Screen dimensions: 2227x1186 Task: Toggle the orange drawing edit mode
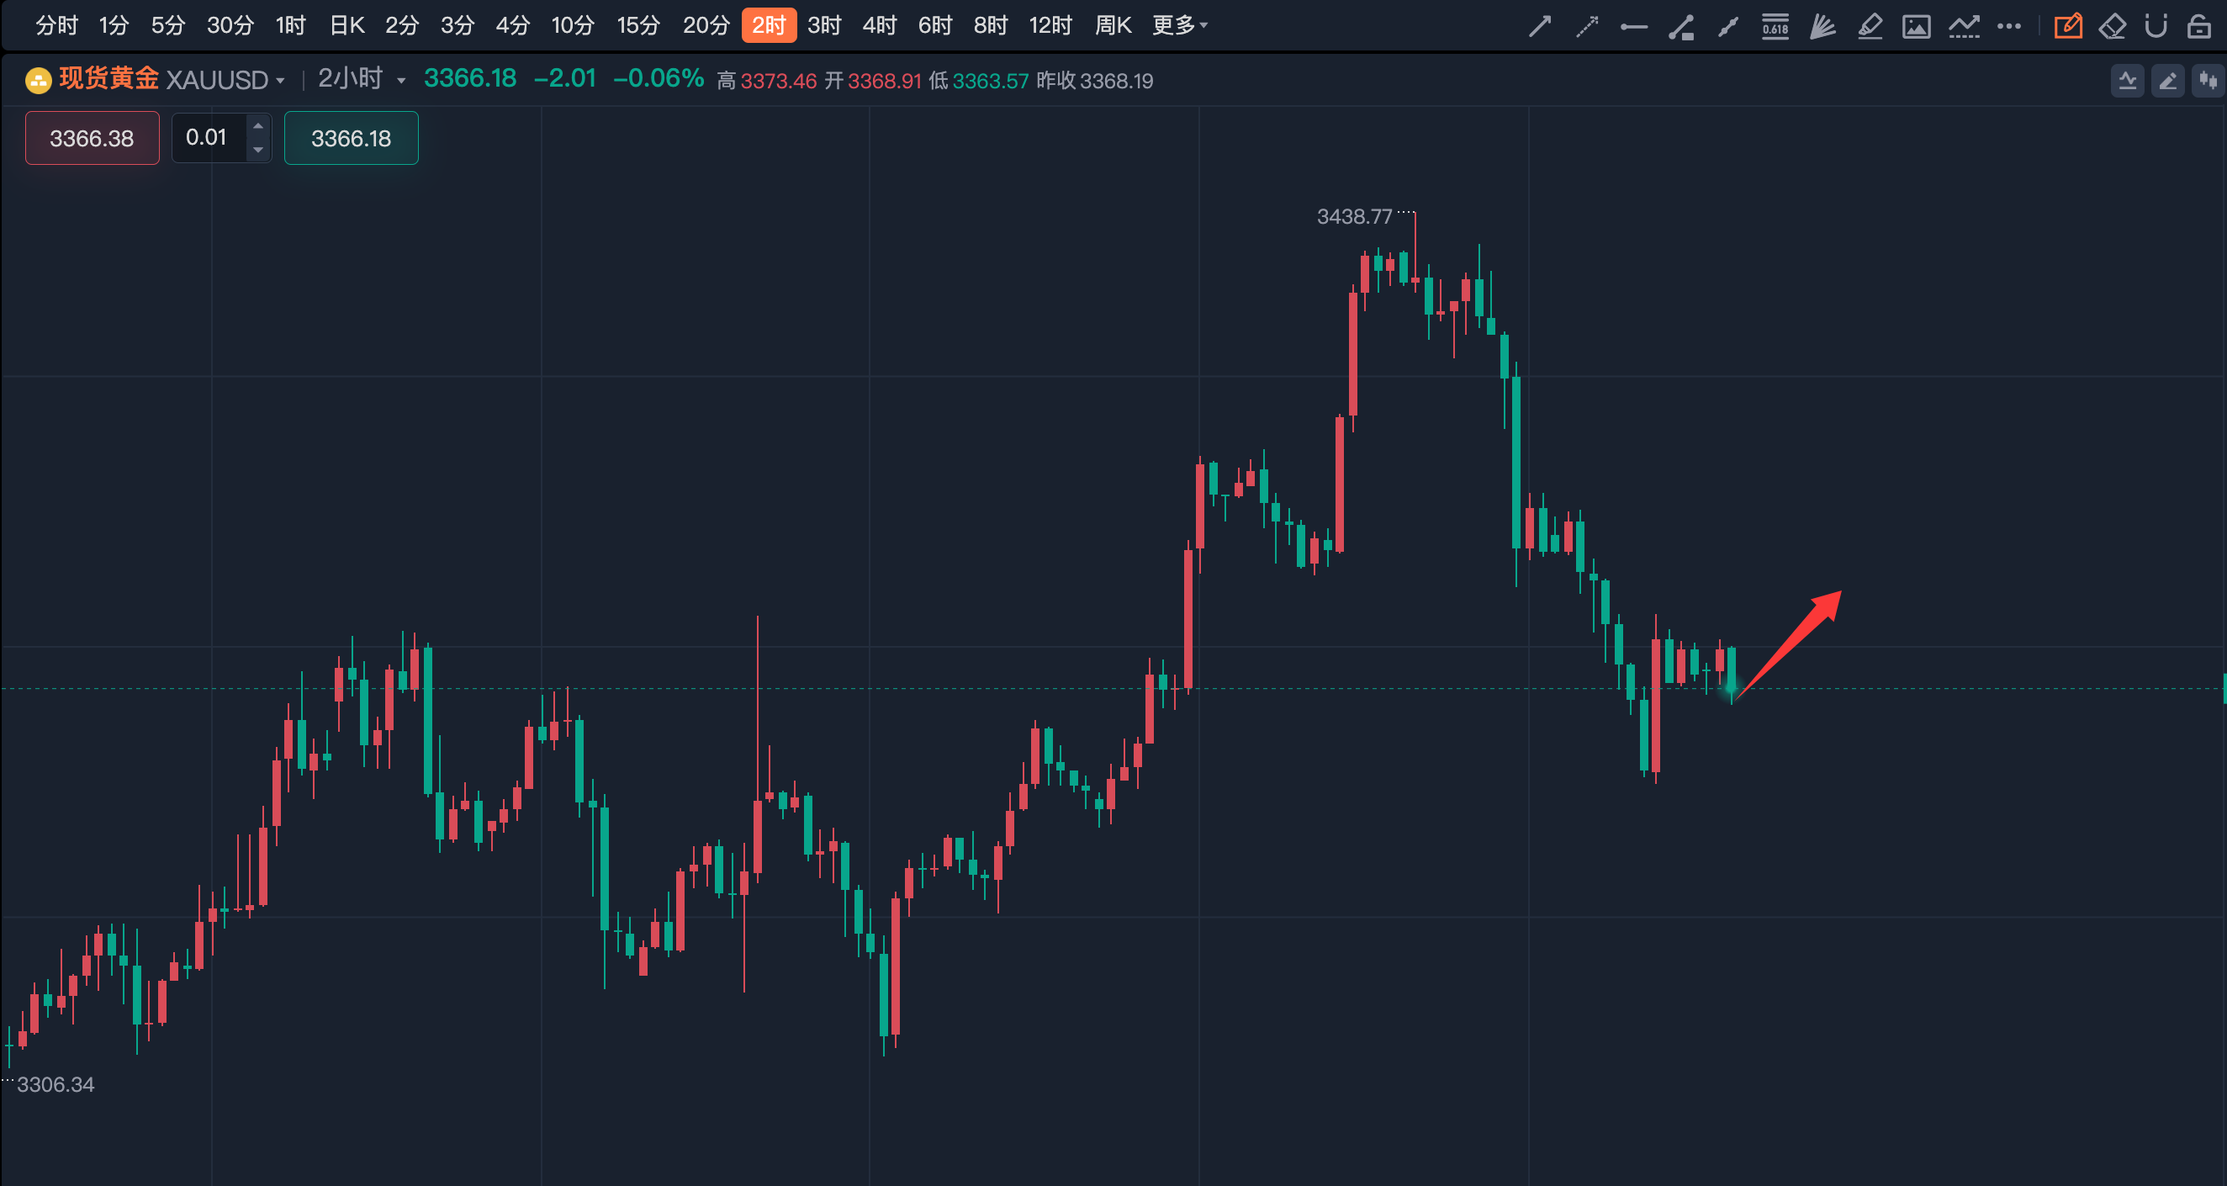click(2068, 27)
